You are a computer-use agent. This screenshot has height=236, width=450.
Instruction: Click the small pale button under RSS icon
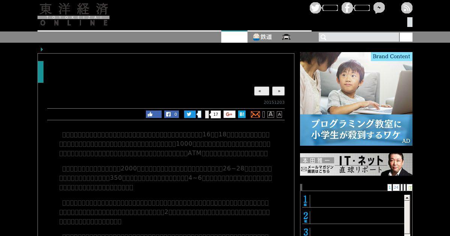click(410, 22)
